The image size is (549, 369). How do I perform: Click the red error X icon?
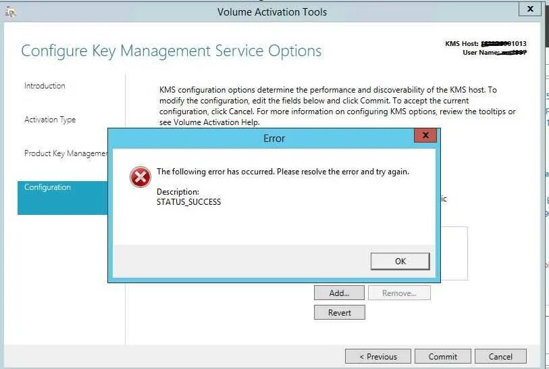point(140,177)
